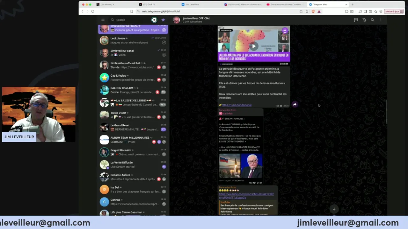Open the Brave Rewards triangle icon

coord(319,11)
